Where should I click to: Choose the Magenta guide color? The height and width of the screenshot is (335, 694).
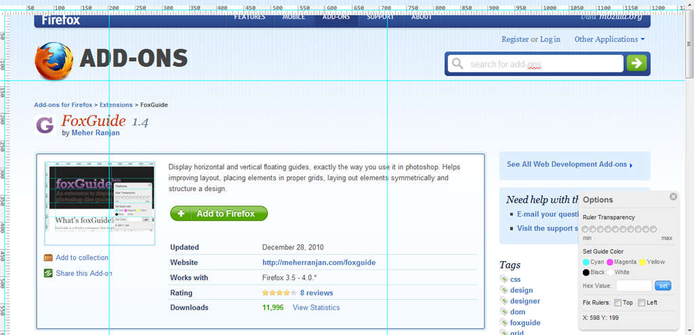click(x=610, y=262)
